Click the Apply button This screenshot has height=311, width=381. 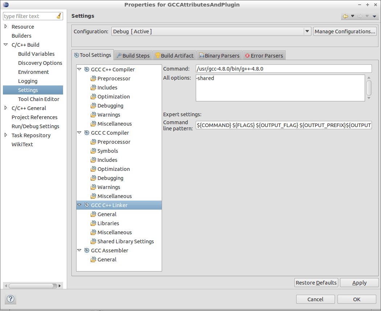(x=359, y=283)
